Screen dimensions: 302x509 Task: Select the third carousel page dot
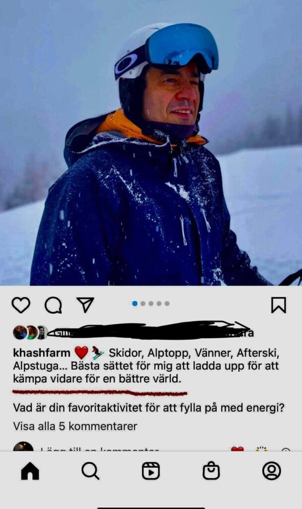click(151, 304)
